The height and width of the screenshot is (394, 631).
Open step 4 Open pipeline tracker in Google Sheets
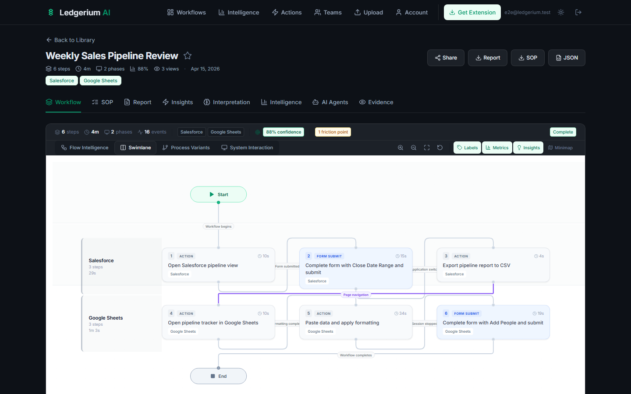pos(218,322)
